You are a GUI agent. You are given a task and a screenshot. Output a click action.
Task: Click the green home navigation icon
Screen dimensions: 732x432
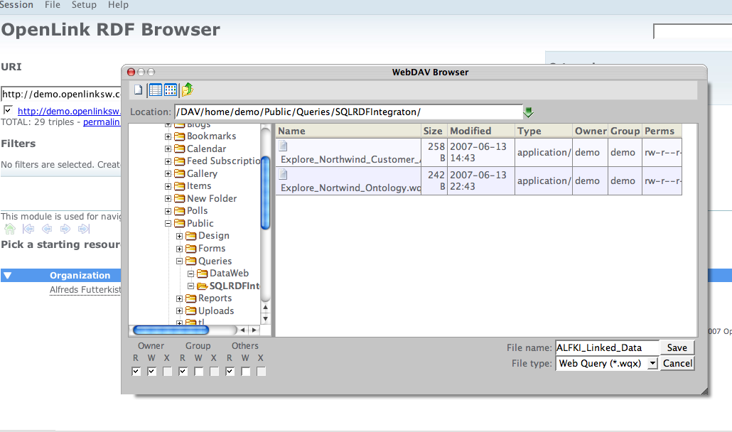tap(10, 229)
